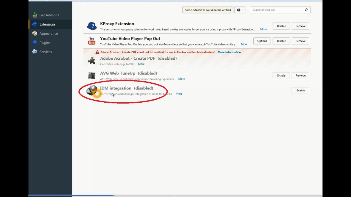Screen dimensions: 351x197
Task: Click the Plugins blue brick icon
Action: tap(35, 43)
